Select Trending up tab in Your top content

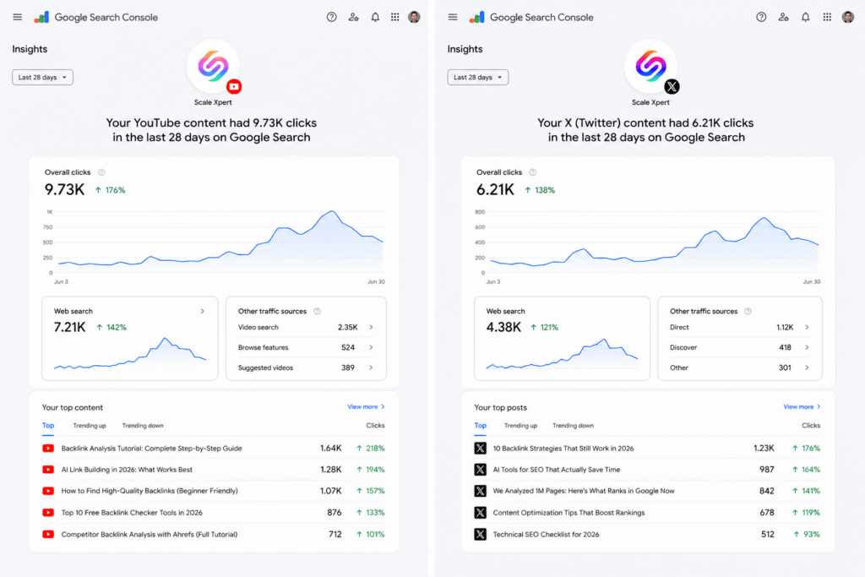(90, 425)
